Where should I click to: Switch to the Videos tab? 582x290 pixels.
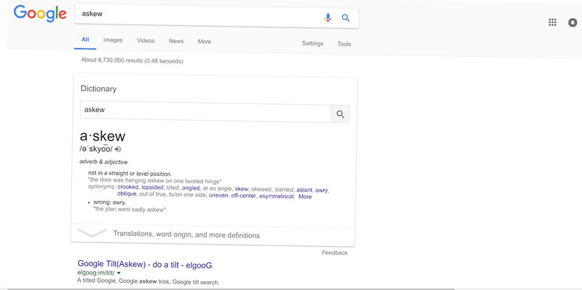coord(145,41)
